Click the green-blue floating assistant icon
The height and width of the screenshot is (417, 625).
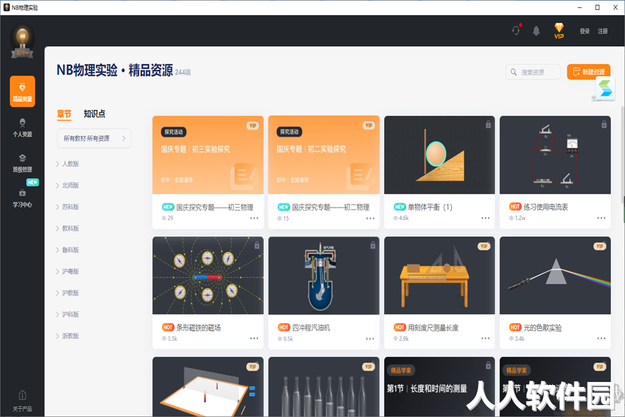point(605,88)
